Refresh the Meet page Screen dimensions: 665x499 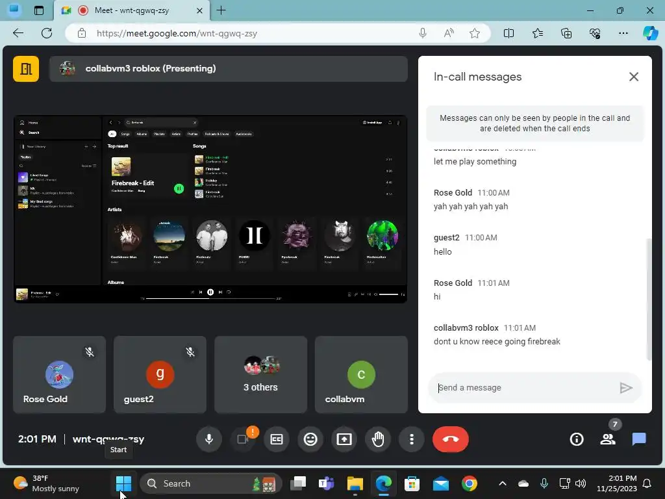(x=47, y=34)
